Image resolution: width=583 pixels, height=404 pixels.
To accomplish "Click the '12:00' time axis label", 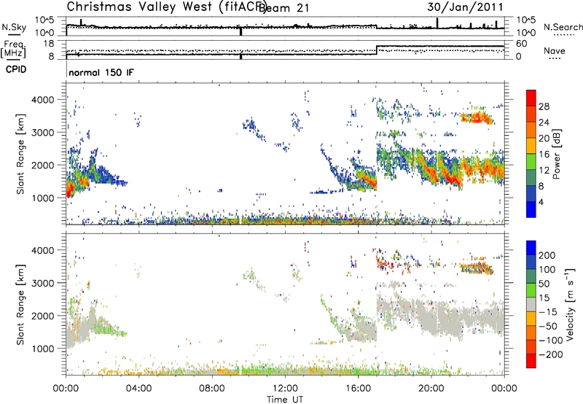I will click(285, 388).
